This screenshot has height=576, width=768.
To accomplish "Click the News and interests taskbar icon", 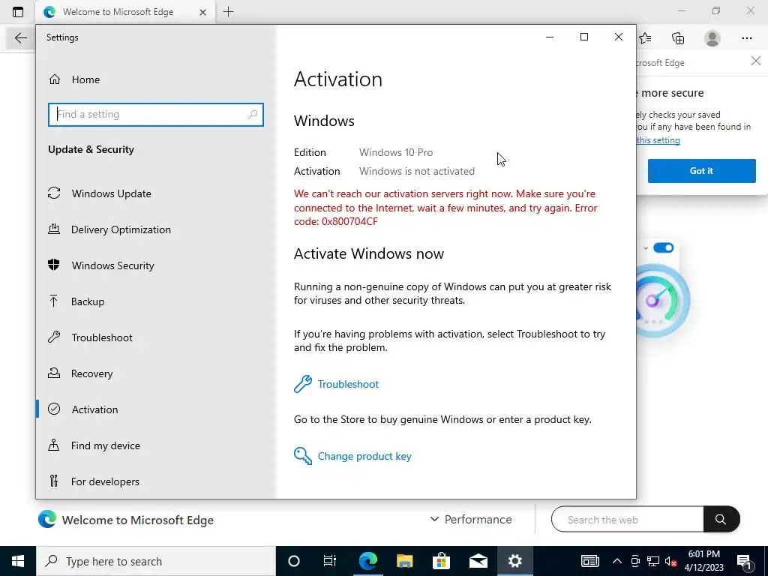I will point(589,561).
